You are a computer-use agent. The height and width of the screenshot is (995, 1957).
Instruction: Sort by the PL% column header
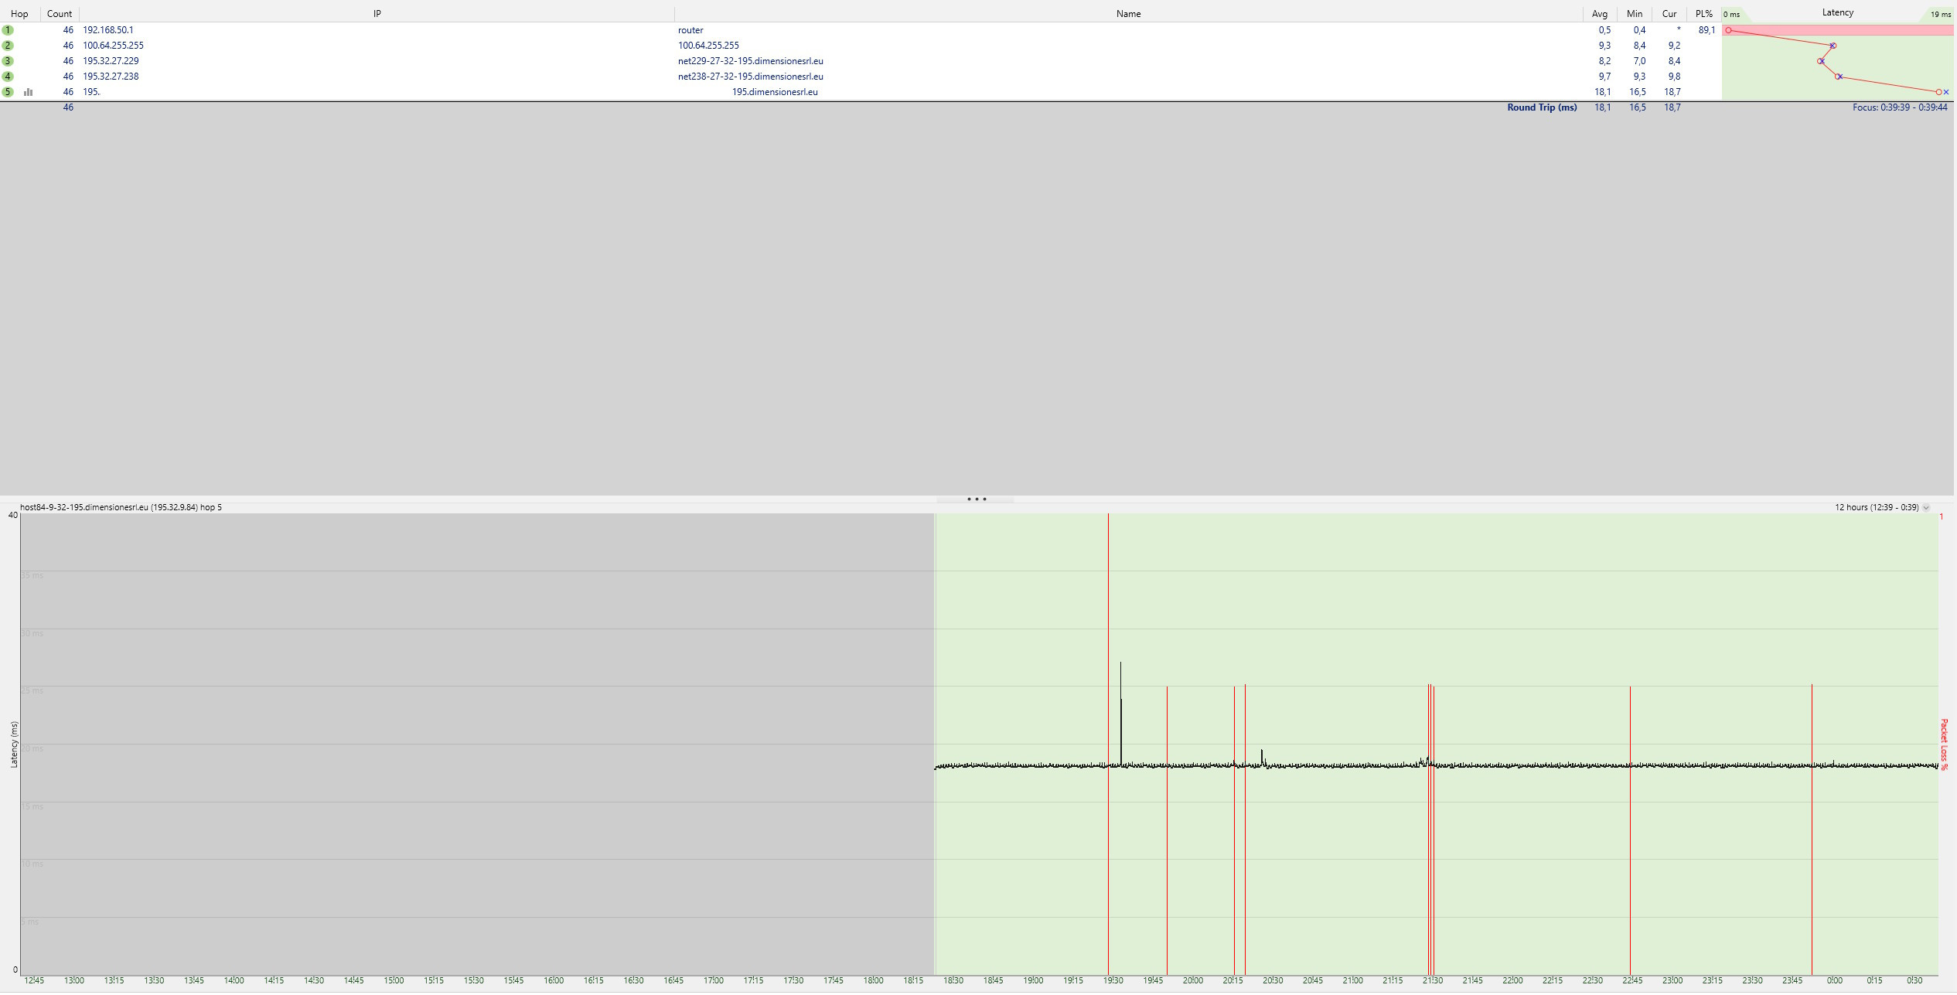[1703, 14]
